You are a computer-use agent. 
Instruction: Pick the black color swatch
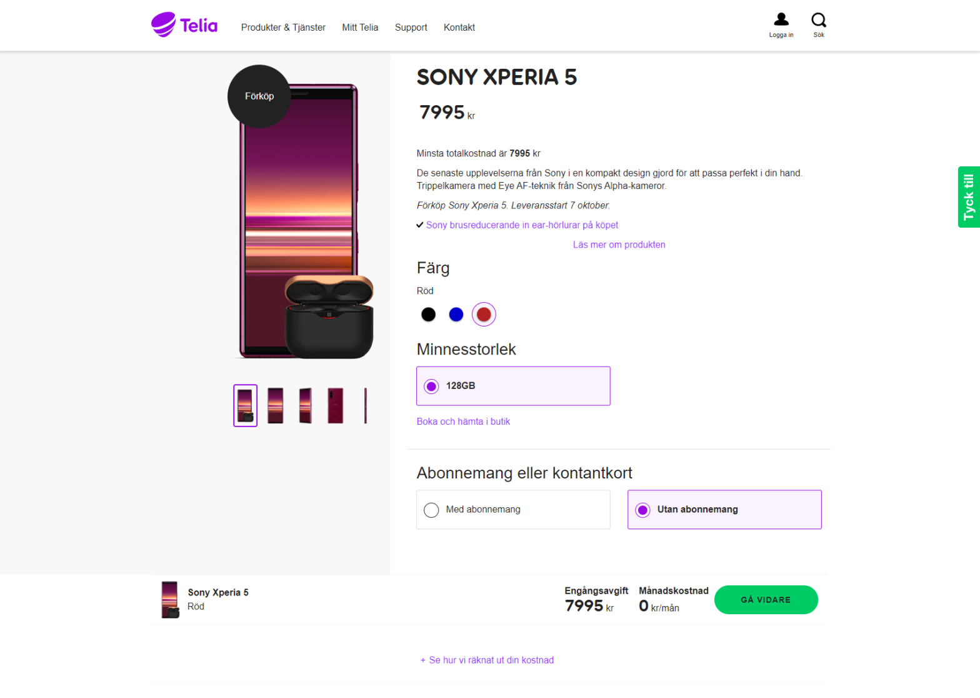tap(428, 315)
